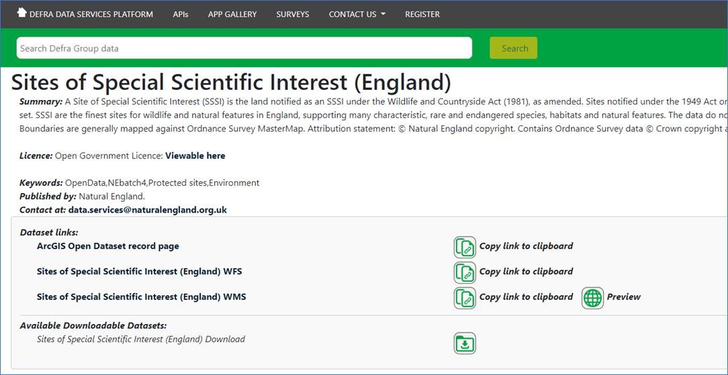Image resolution: width=728 pixels, height=375 pixels.
Task: Click the globe Preview icon
Action: coord(592,298)
